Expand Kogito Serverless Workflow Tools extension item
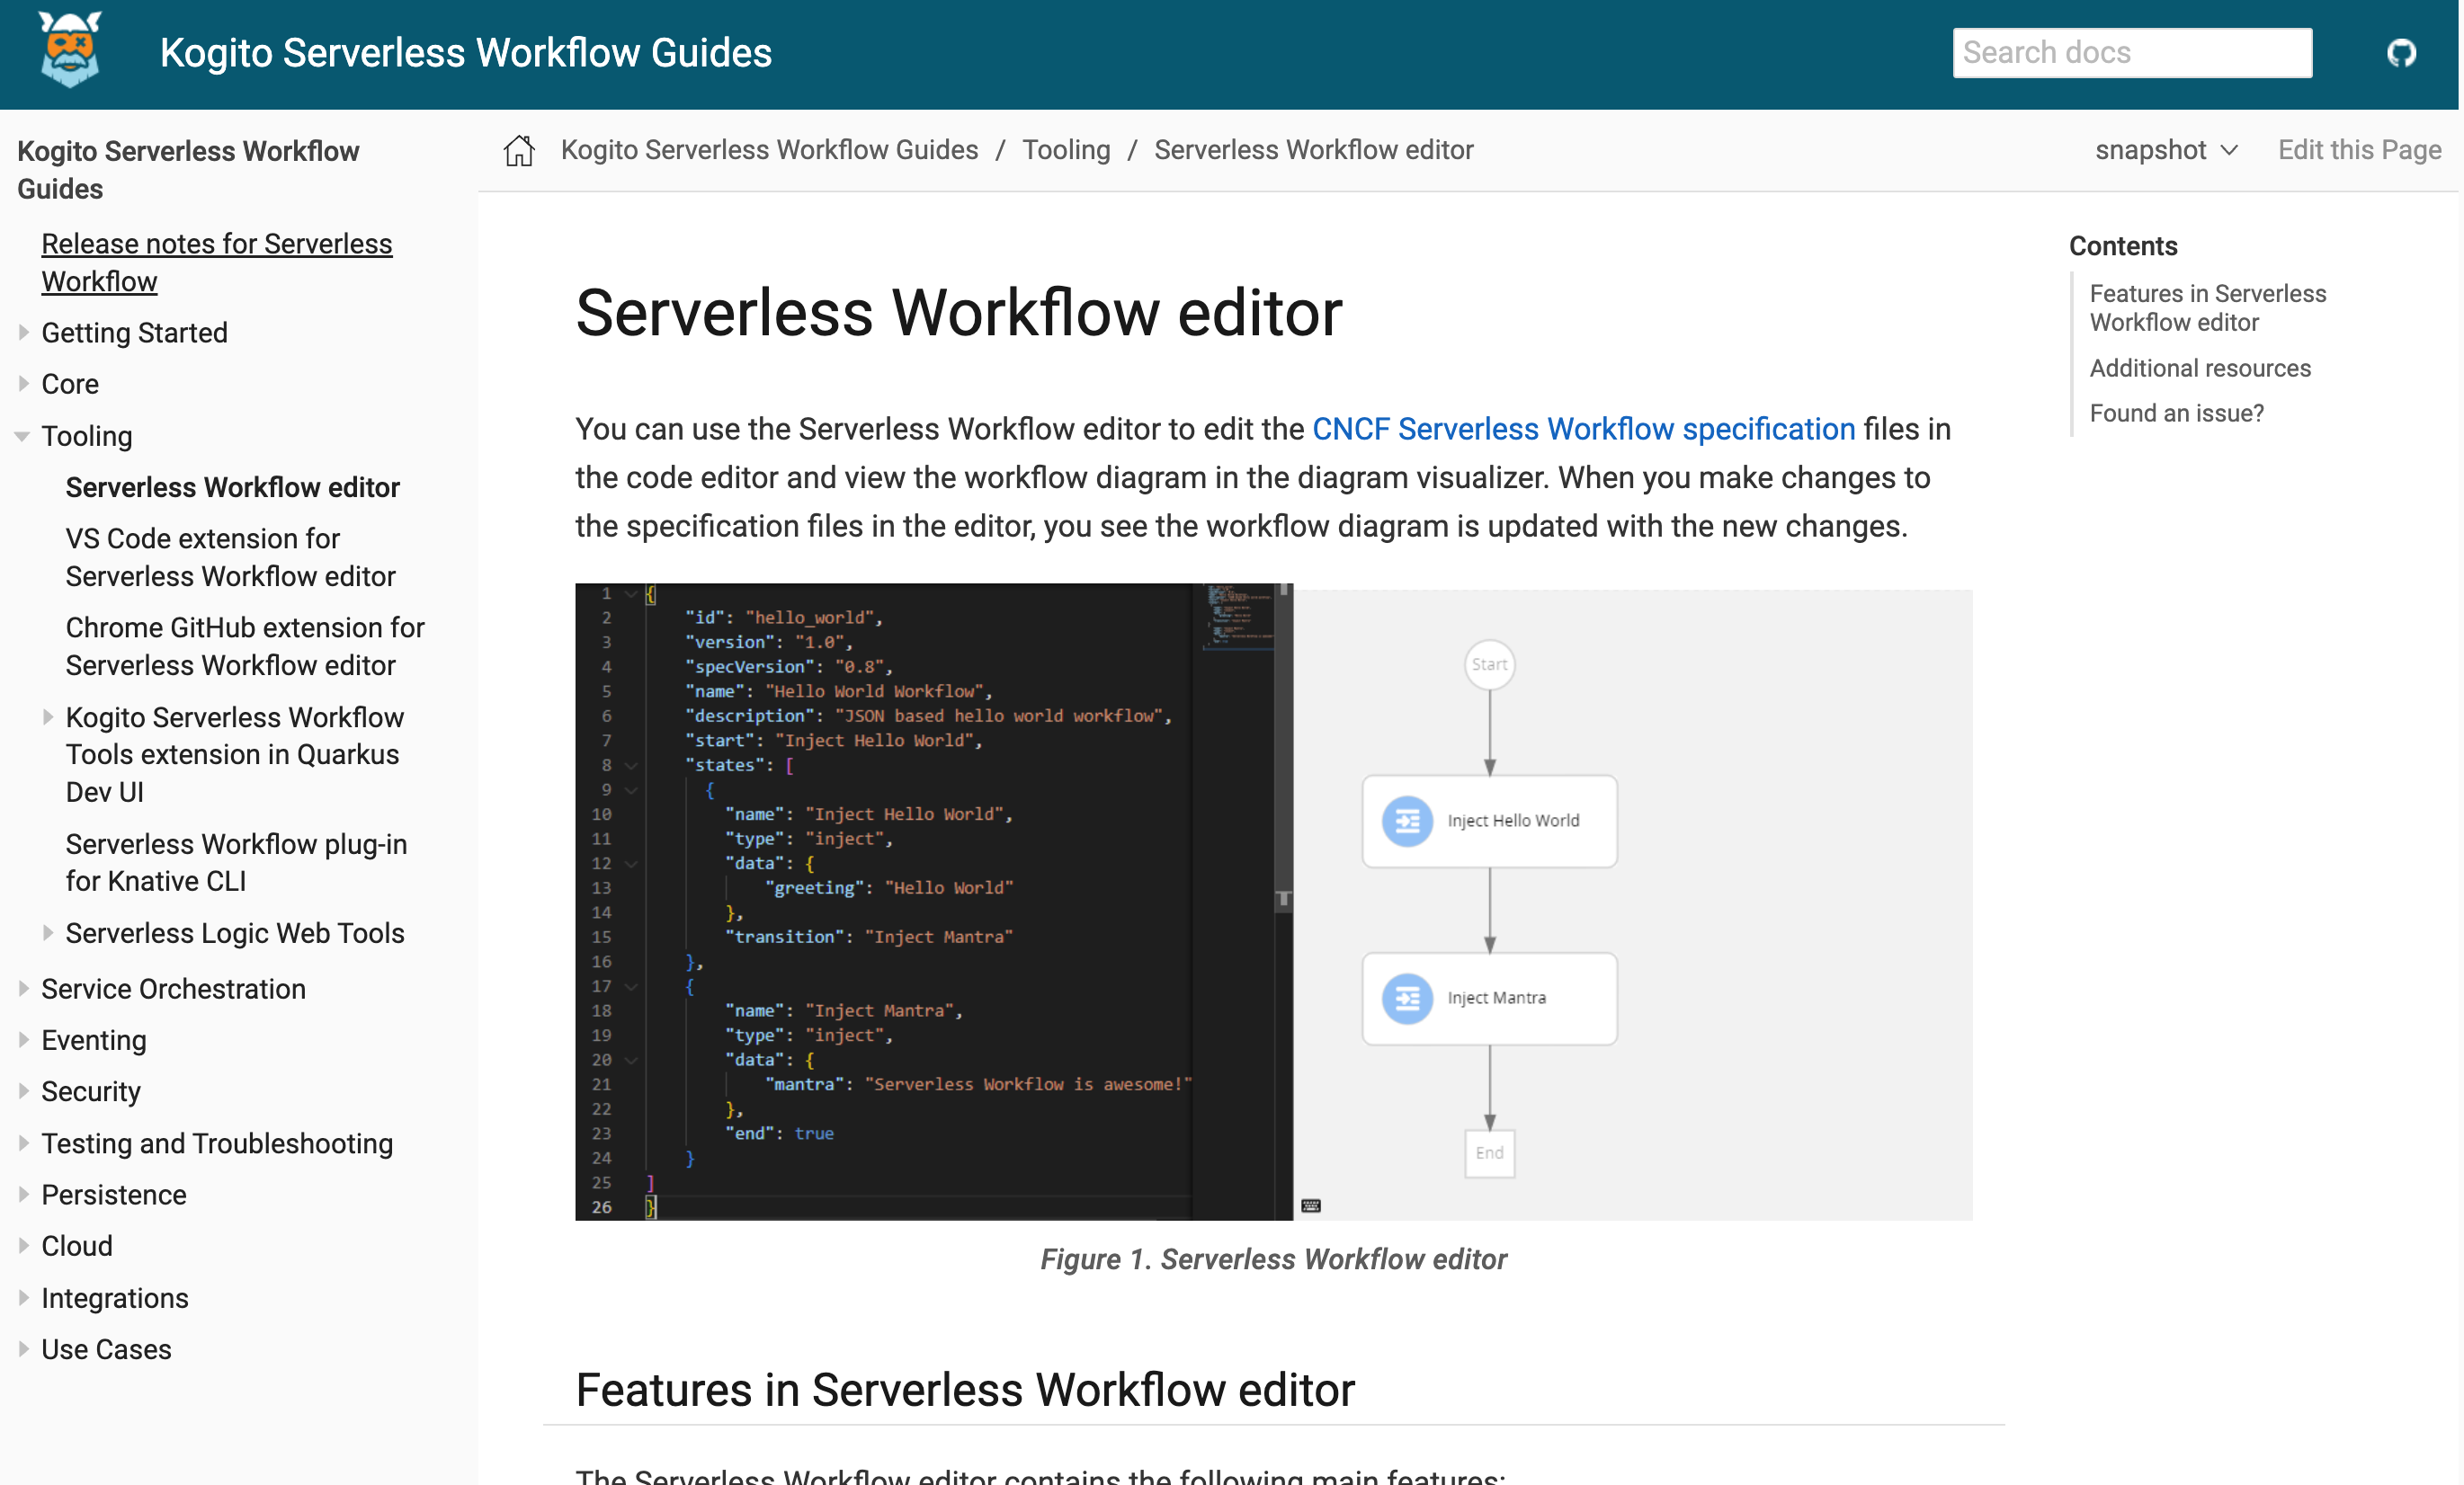The image size is (2464, 1485). 47,716
